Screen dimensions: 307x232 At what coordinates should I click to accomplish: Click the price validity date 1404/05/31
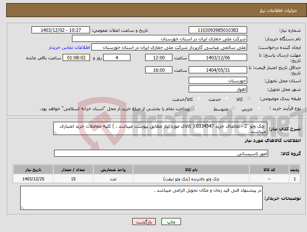tap(218, 70)
